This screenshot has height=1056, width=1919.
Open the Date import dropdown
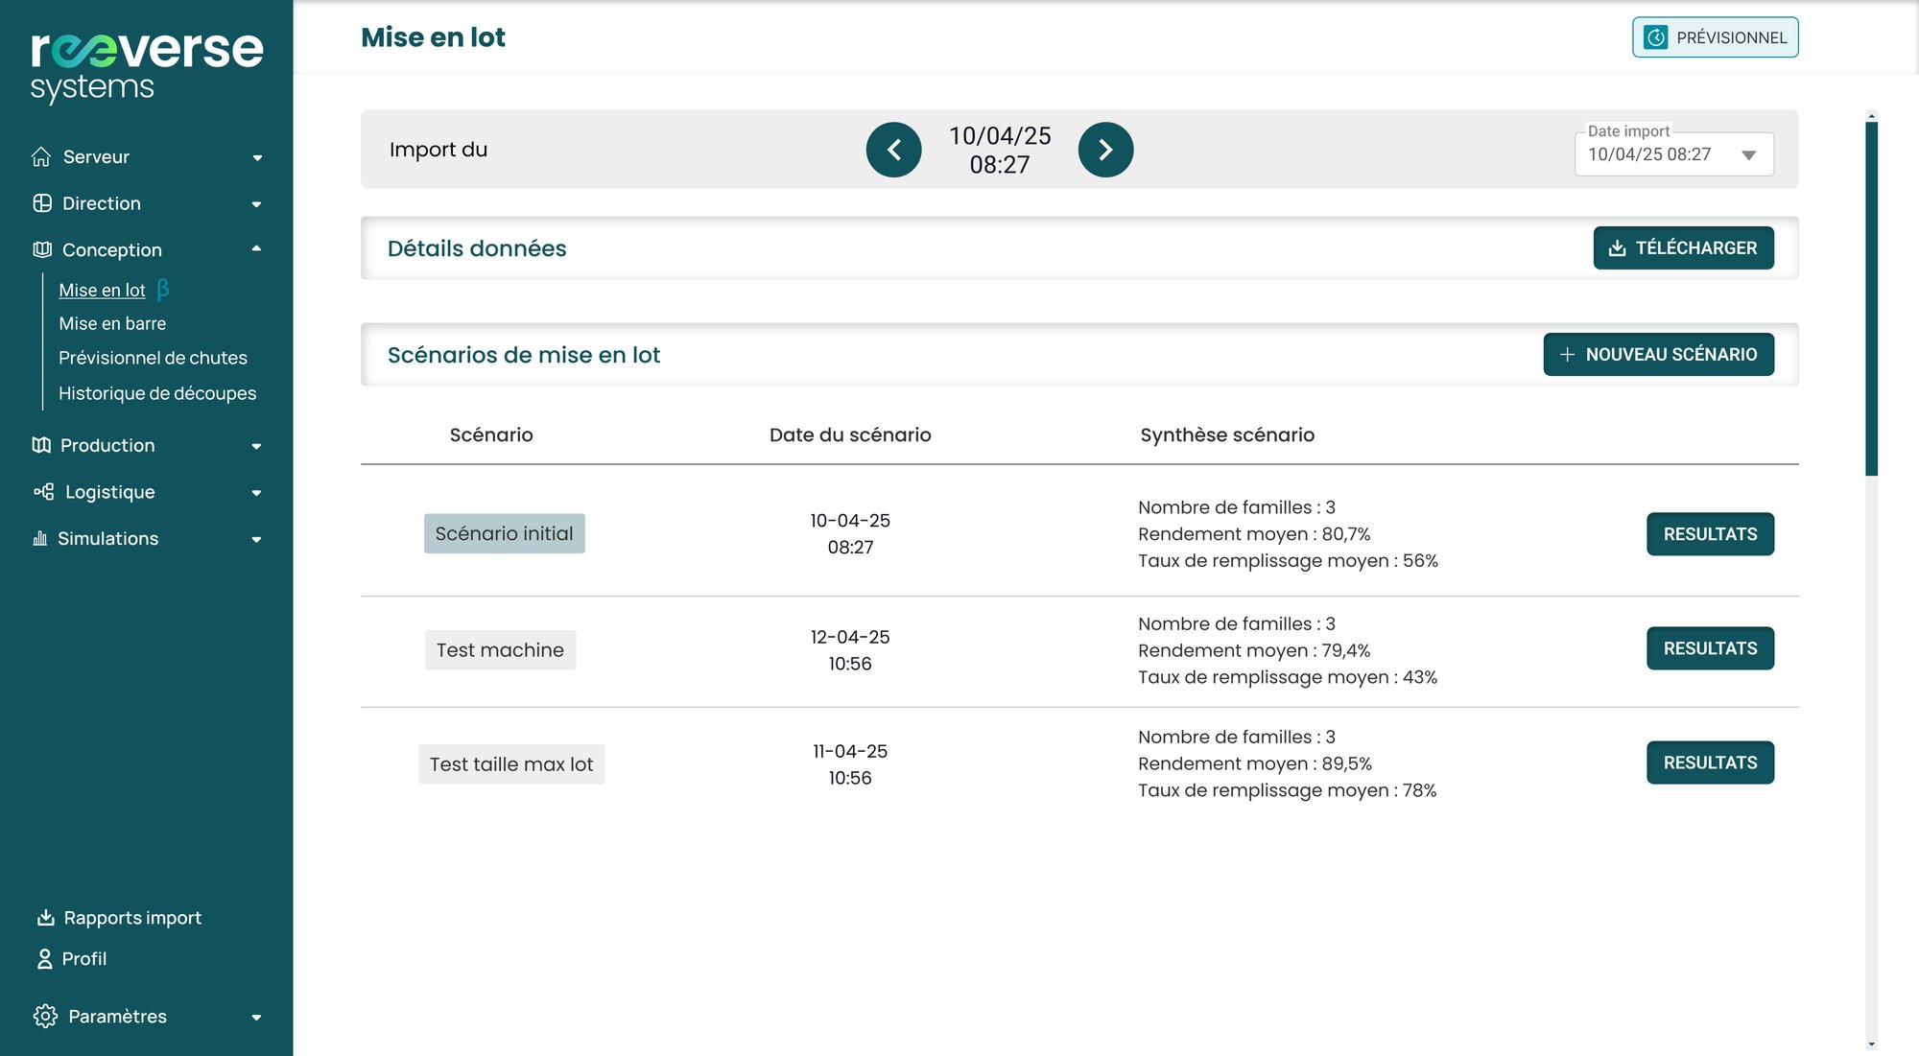pos(1673,154)
